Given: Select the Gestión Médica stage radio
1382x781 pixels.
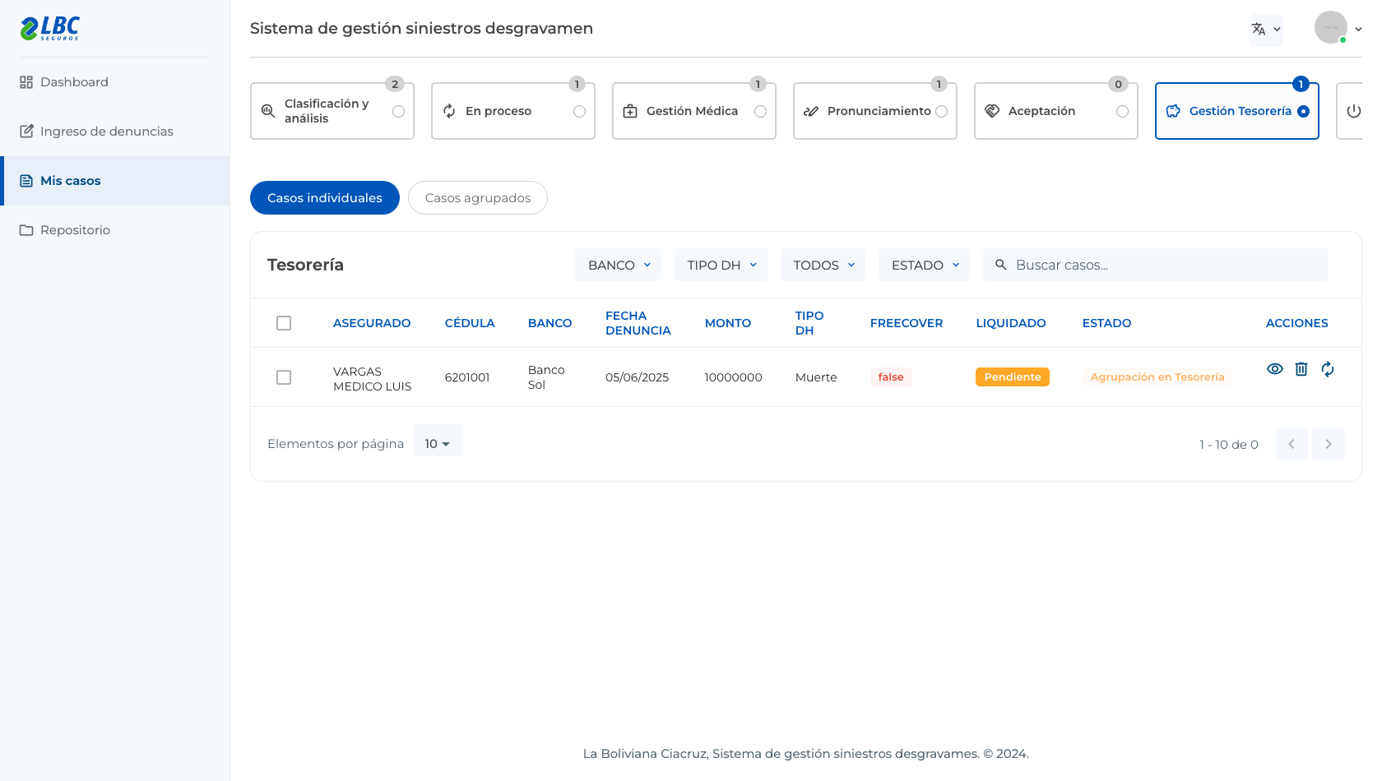Looking at the screenshot, I should coord(760,111).
